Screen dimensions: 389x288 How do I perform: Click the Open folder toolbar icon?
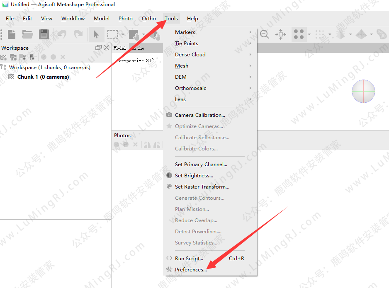(27, 34)
